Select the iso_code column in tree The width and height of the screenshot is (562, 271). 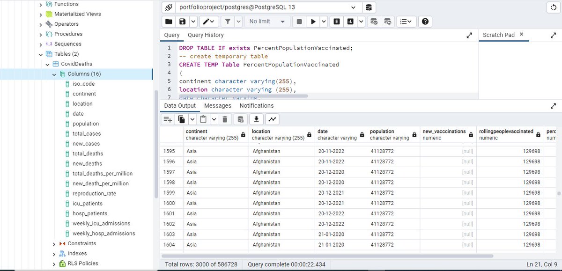tap(83, 84)
